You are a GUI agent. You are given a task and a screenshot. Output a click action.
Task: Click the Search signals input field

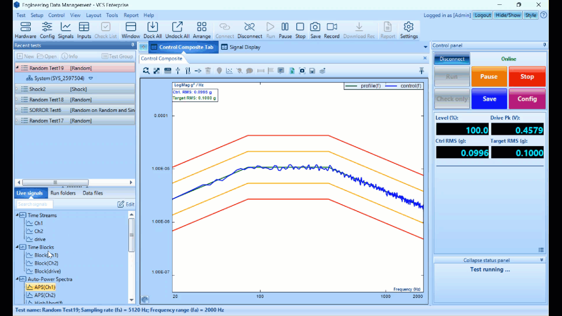[x=35, y=204]
